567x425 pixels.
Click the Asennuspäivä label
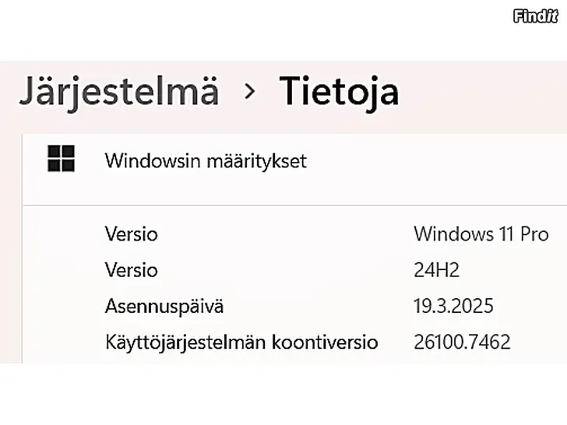pos(164,306)
